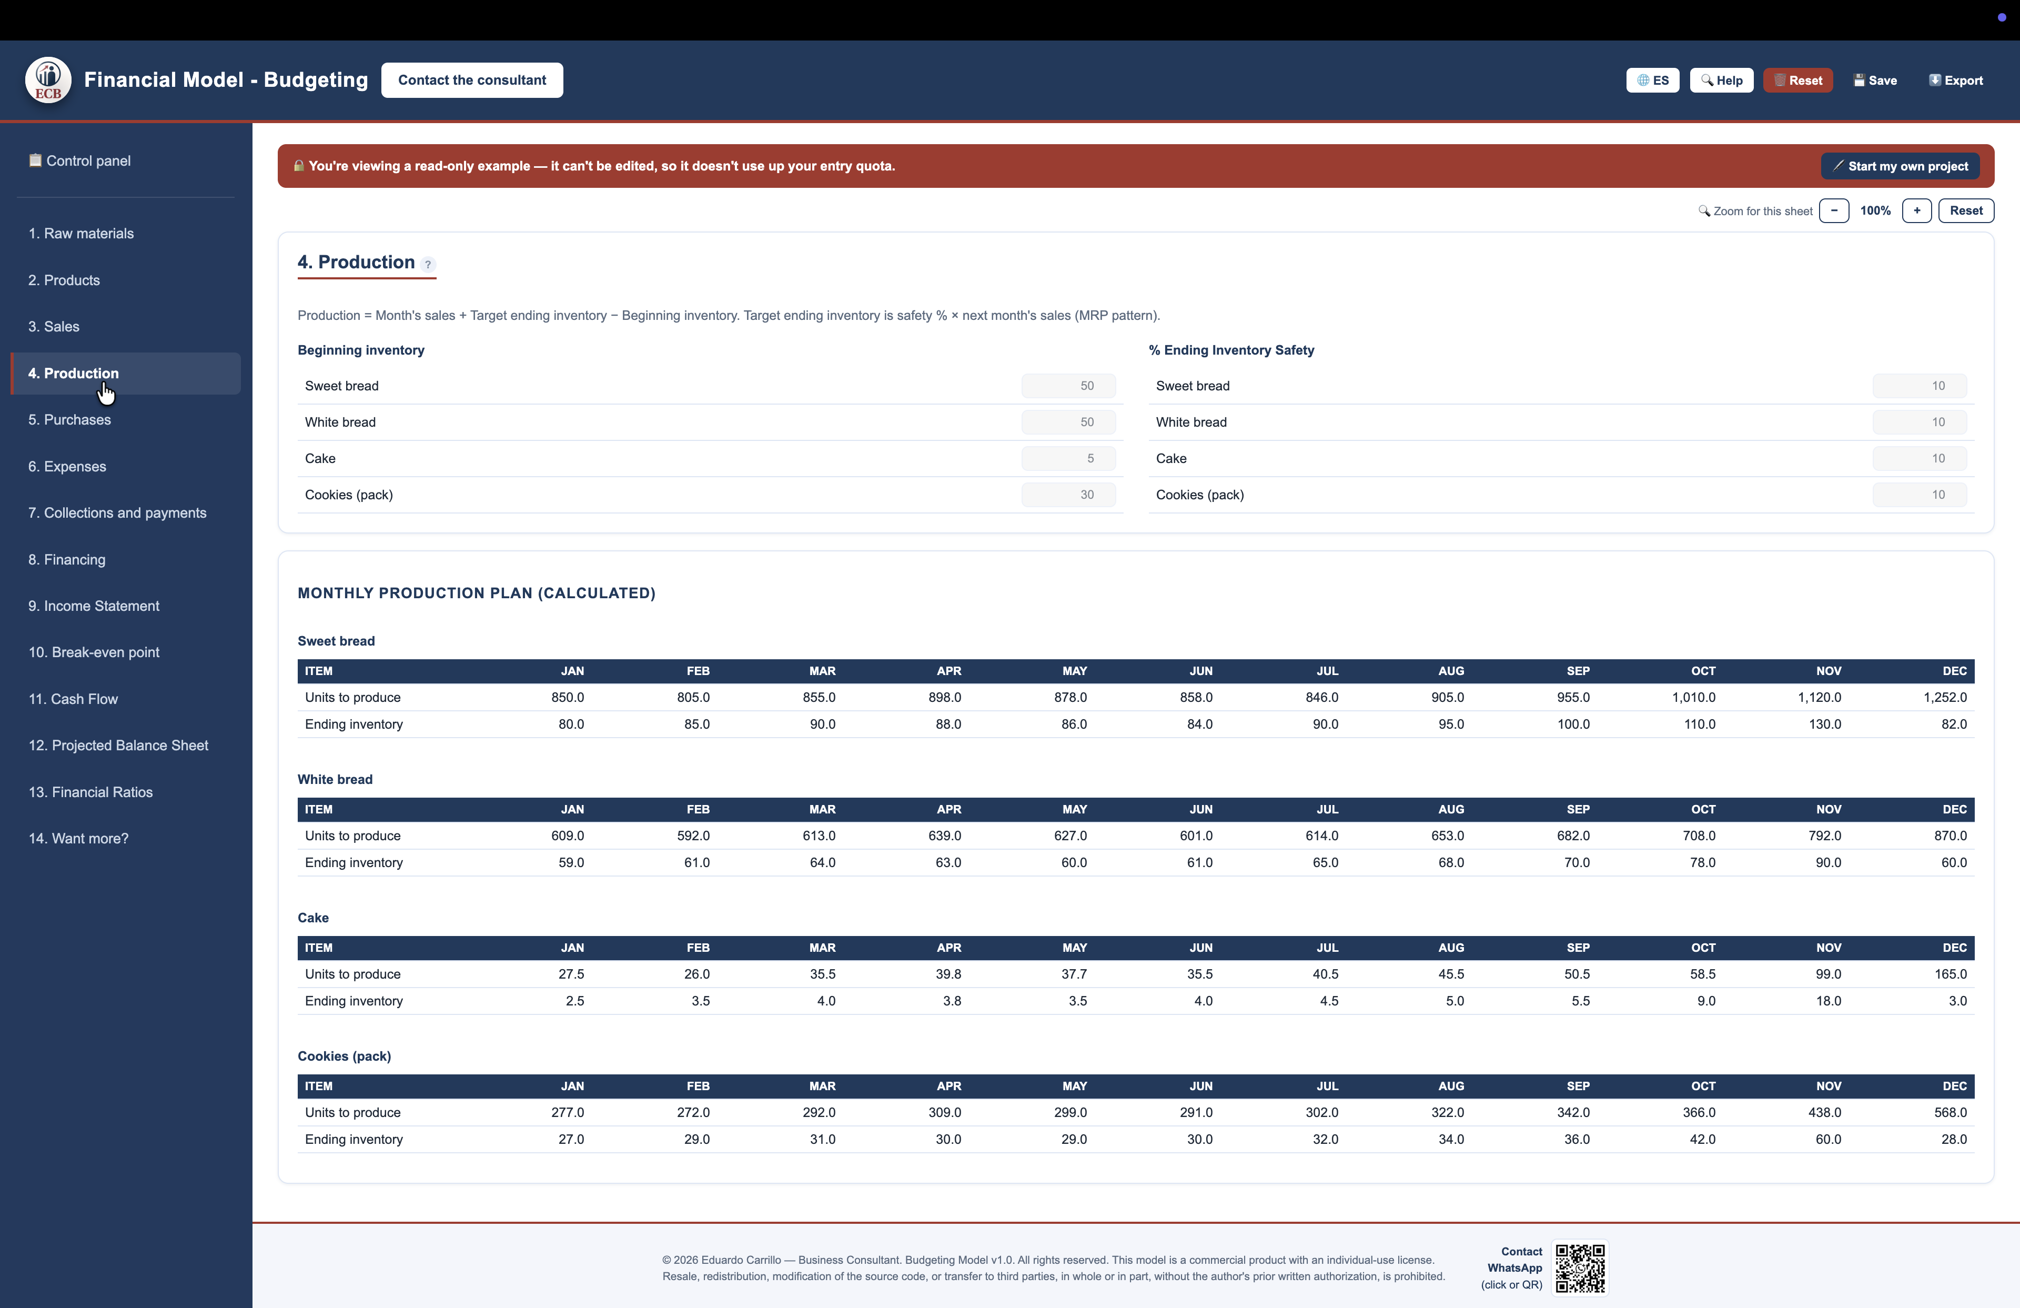
Task: Increase sheet zoom with plus button
Action: tap(1916, 210)
